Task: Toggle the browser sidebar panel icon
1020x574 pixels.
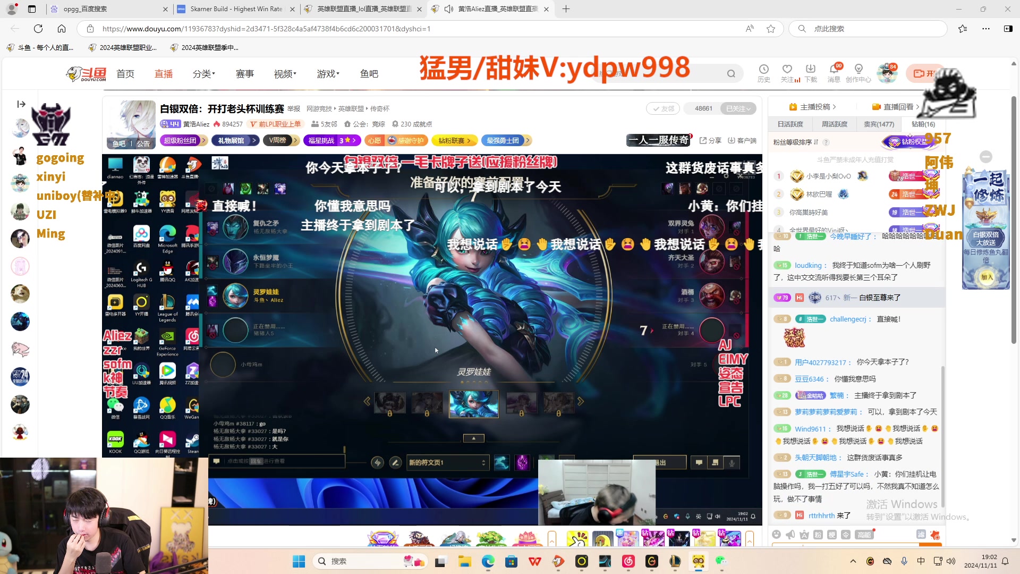Action: [x=1008, y=29]
